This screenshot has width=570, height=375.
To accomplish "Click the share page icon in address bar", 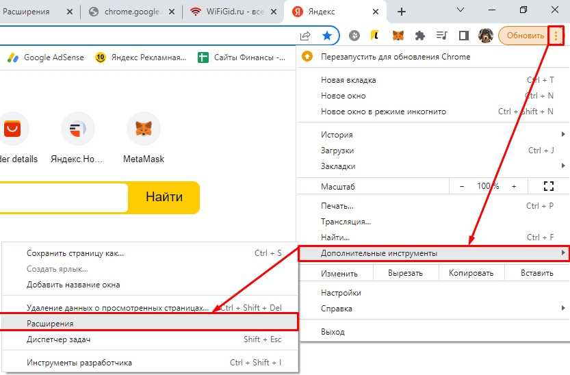I will tap(305, 36).
